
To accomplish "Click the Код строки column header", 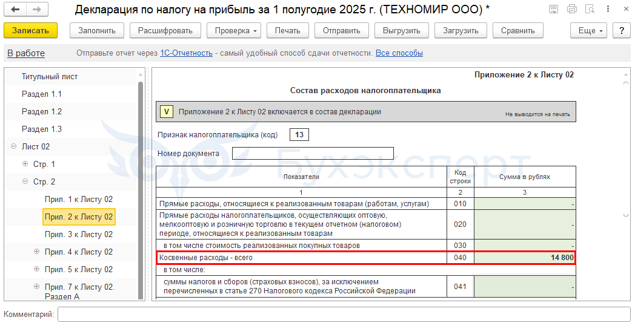I will pos(461,177).
